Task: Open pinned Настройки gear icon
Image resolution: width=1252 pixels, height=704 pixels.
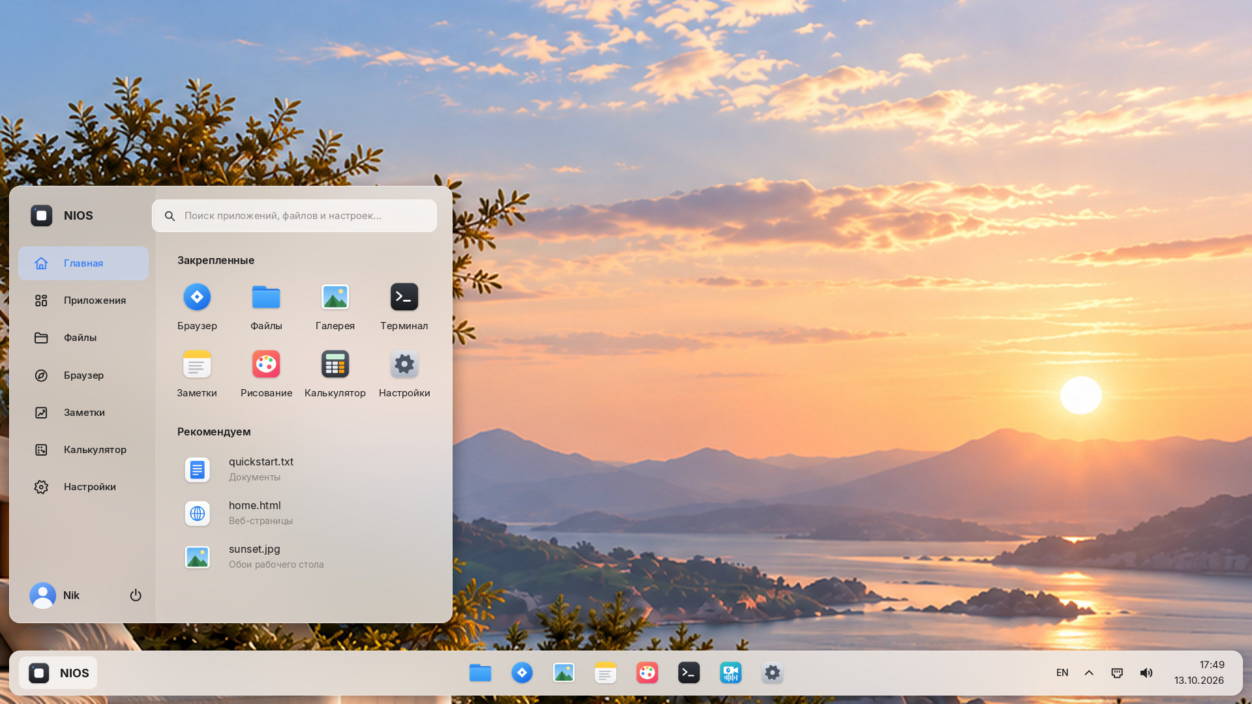Action: (404, 364)
